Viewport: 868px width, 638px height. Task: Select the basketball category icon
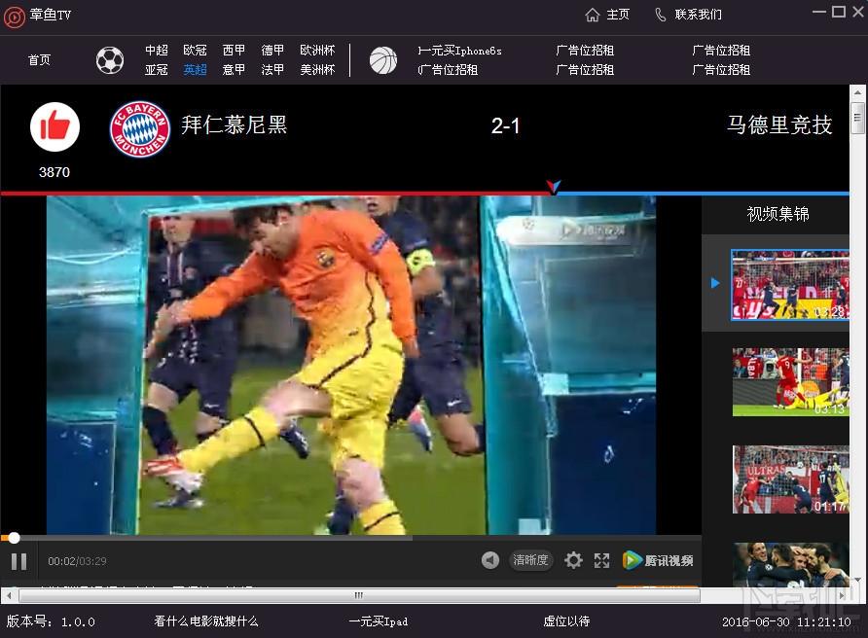coord(383,59)
